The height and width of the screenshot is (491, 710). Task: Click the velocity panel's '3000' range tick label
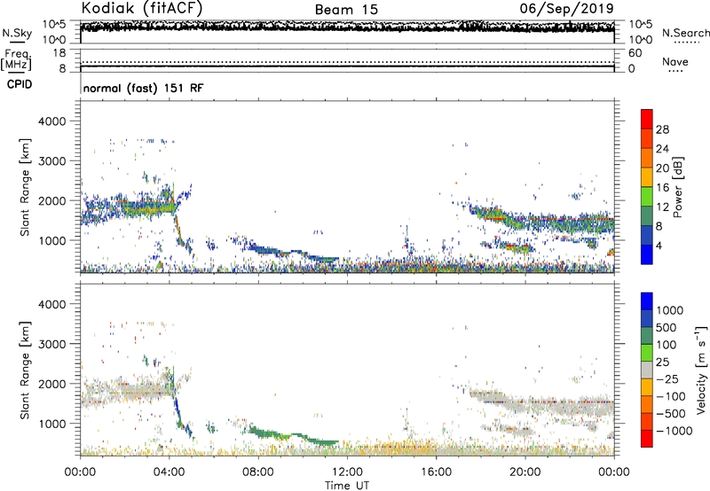(52, 344)
